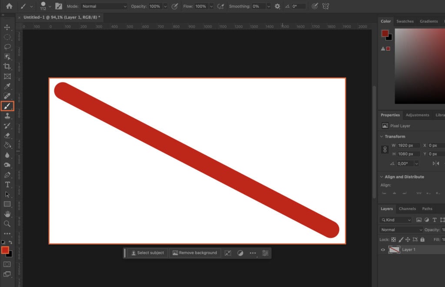
Task: Click the foreground color swatch in toolbar
Action: (x=5, y=250)
